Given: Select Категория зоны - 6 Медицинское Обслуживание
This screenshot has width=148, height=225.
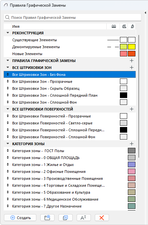Looking at the screenshot, I should coord(70,199).
